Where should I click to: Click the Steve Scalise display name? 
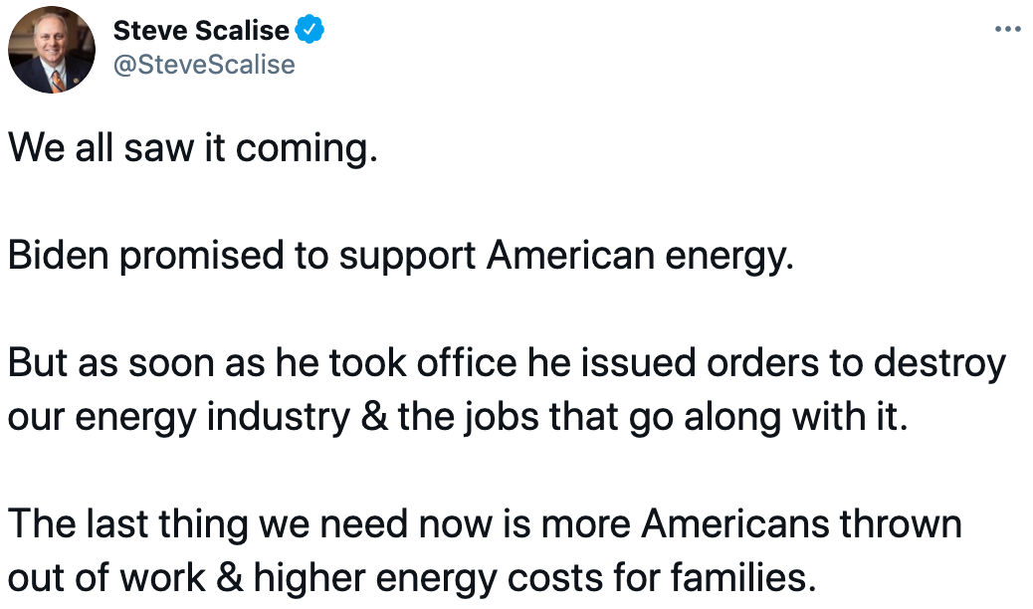click(x=201, y=30)
